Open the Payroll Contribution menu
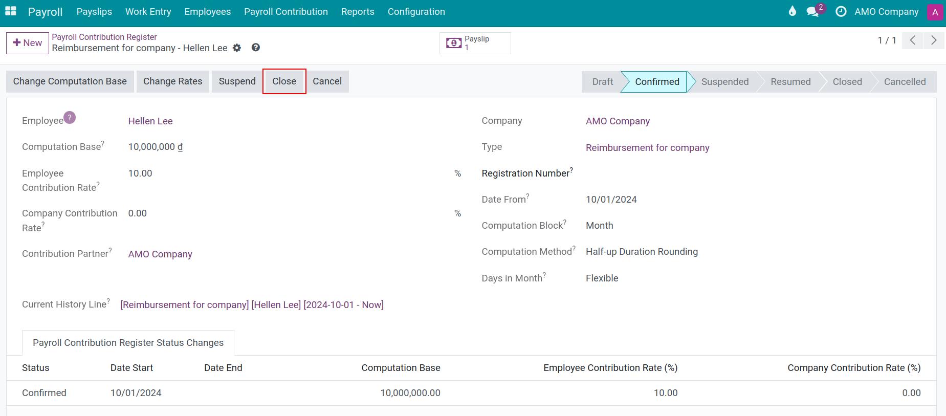Viewport: 946px width, 416px height. [x=286, y=12]
